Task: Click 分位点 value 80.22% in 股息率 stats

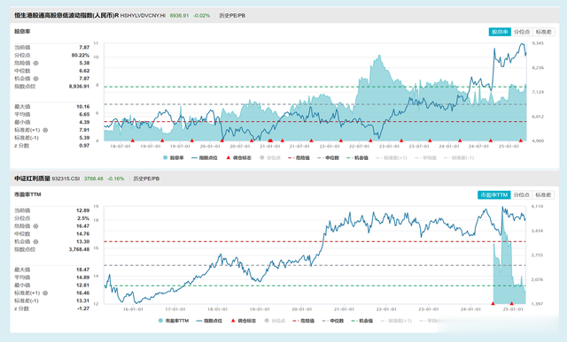Action: click(81, 55)
